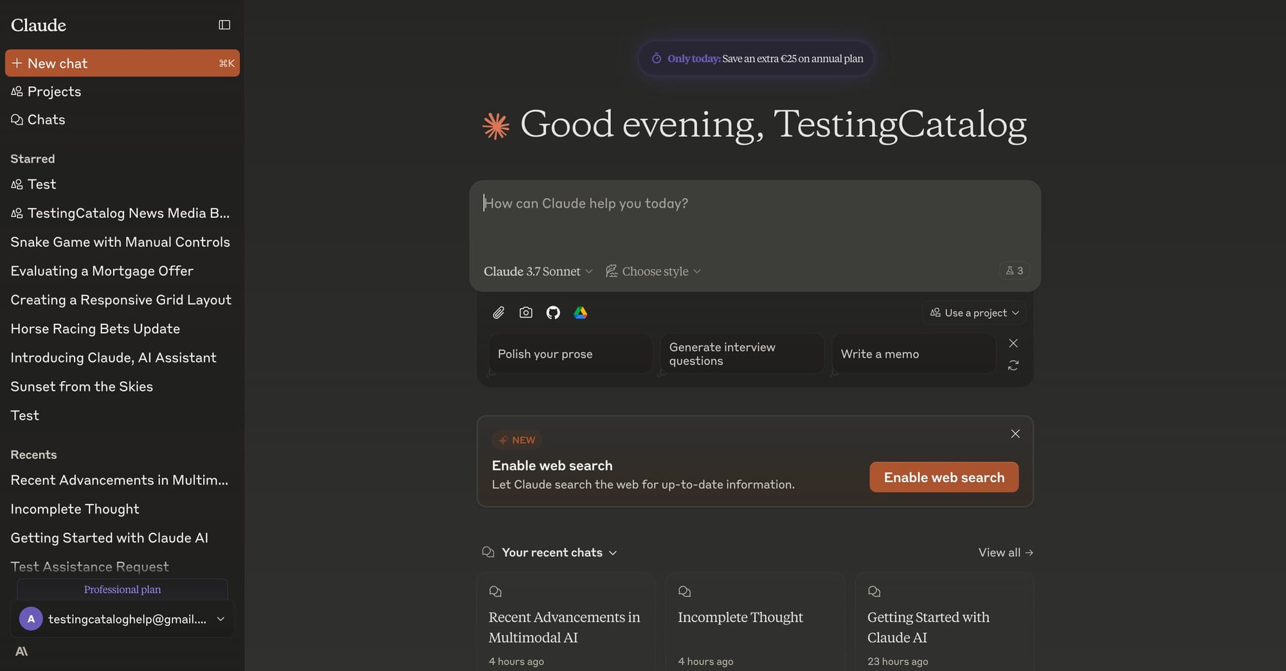This screenshot has height=671, width=1286.
Task: Start a New chat
Action: [x=122, y=63]
